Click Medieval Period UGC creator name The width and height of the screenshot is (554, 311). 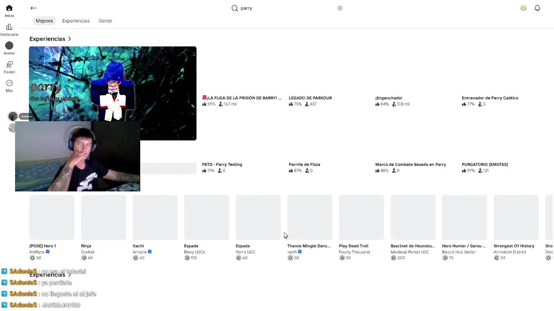[x=410, y=252]
